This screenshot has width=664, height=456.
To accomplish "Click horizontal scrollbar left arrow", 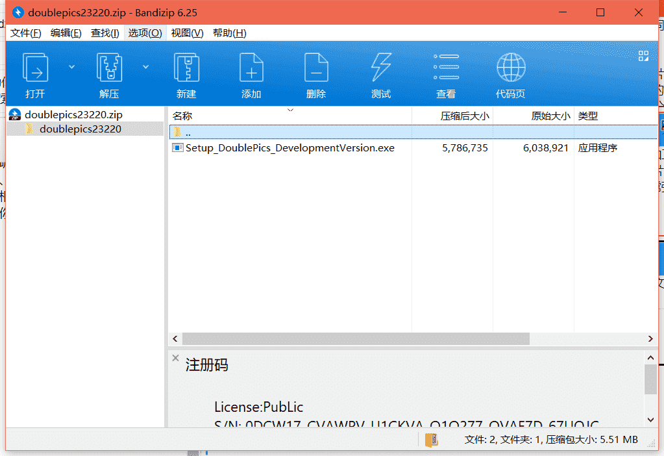I will point(175,338).
